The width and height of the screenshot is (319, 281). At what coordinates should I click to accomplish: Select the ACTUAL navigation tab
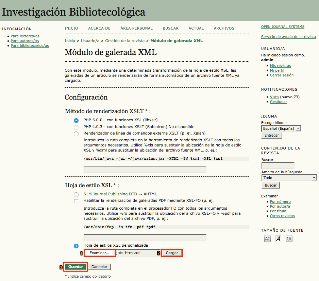pos(196,28)
